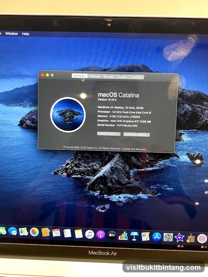Open the Service tab
The width and height of the screenshot is (208, 277).
[137, 77]
